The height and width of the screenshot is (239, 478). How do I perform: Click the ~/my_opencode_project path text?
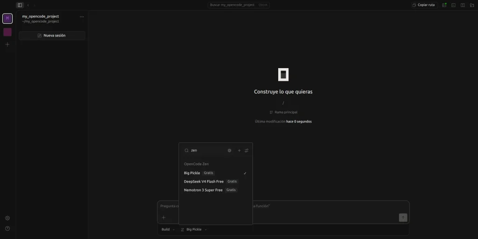tap(41, 21)
